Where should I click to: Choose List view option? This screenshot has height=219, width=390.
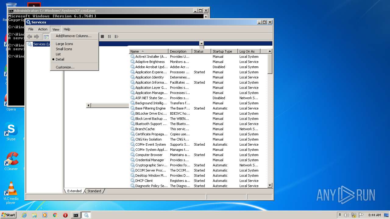[74, 54]
